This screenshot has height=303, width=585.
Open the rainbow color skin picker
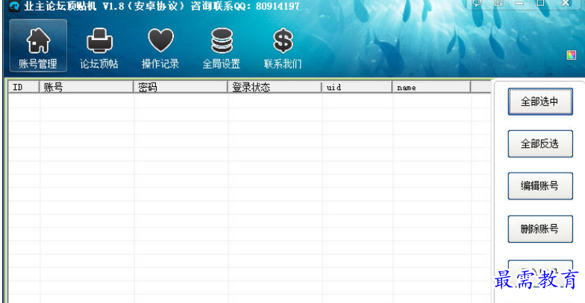click(572, 55)
